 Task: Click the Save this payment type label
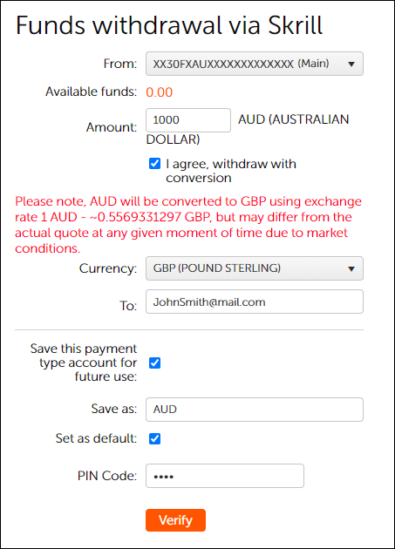84,363
